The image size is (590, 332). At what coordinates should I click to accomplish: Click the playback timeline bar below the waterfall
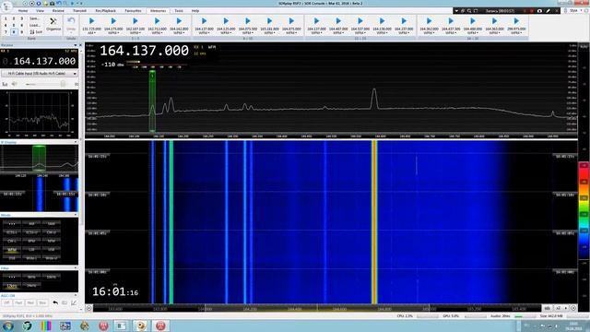(317, 308)
